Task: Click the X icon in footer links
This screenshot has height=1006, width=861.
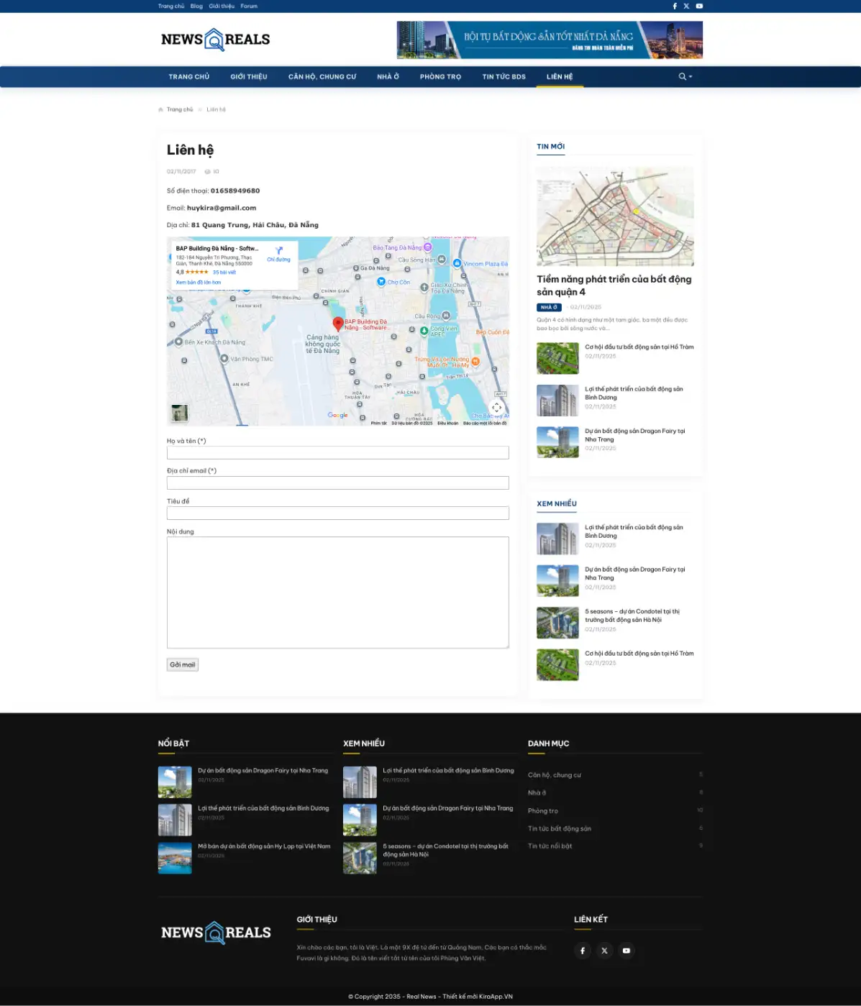Action: pyautogui.click(x=604, y=951)
